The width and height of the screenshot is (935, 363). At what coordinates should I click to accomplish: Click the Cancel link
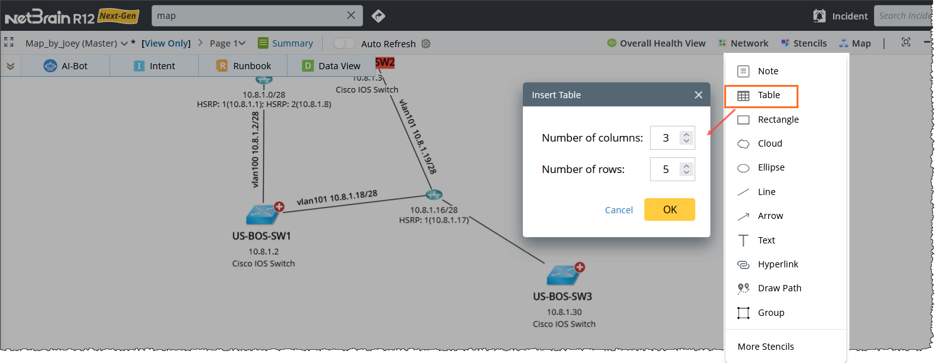619,210
